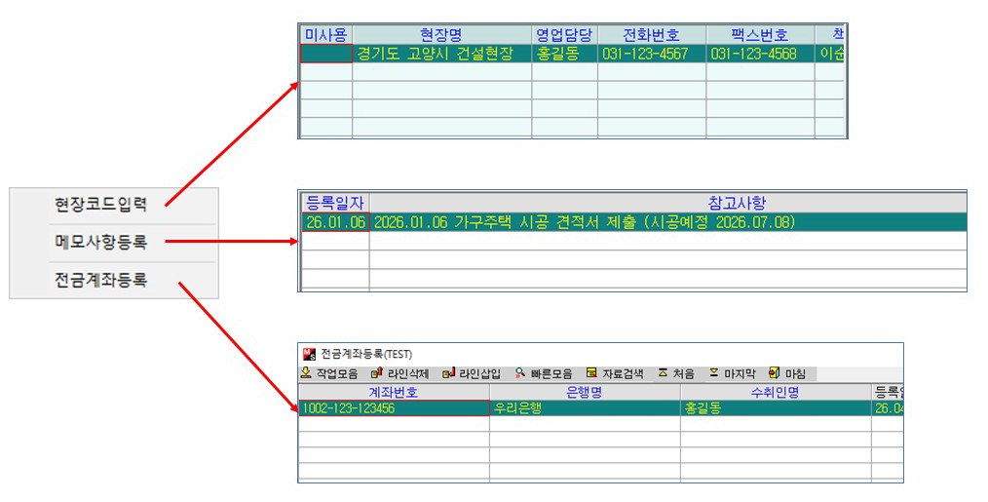This screenshot has height=502, width=988.
Task: Select the 우리은행 bank name cell
Action: (585, 408)
